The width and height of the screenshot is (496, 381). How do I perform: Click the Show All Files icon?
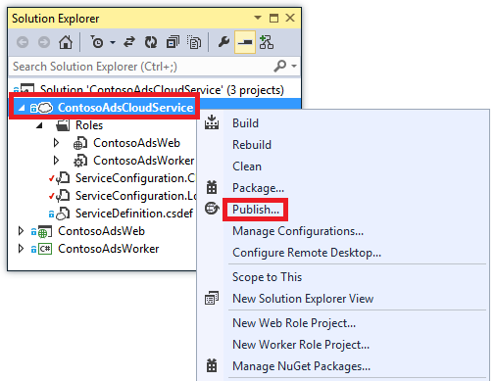tap(194, 42)
